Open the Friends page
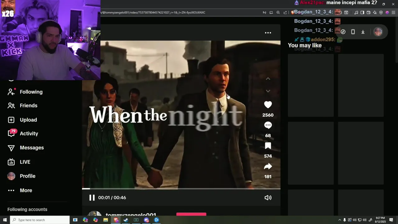The width and height of the screenshot is (398, 224). [22, 105]
